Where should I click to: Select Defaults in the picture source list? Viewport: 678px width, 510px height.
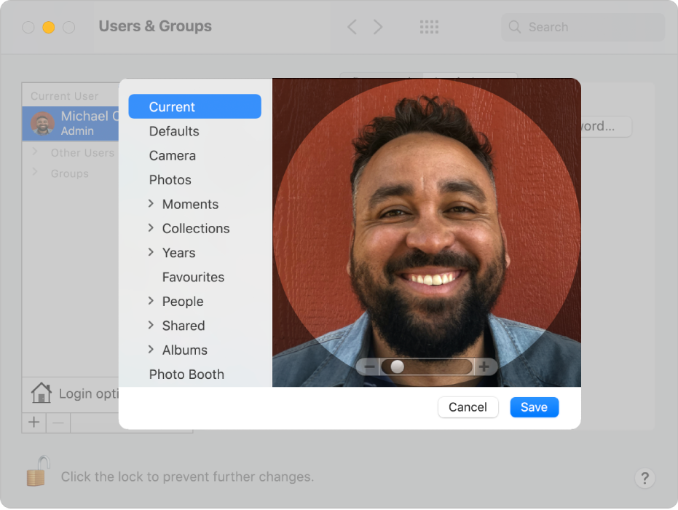[x=174, y=131]
